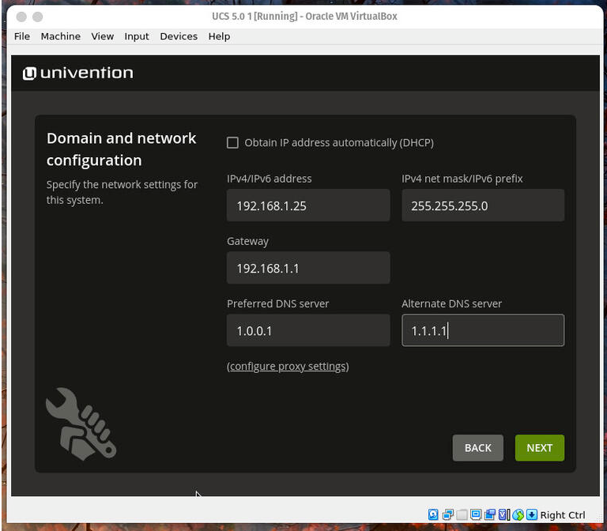Click into the Gateway field

(308, 268)
